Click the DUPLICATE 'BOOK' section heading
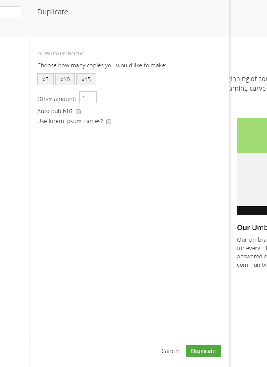 coord(60,53)
